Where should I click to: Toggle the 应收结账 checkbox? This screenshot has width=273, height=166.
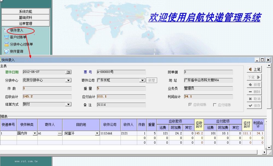(190, 105)
